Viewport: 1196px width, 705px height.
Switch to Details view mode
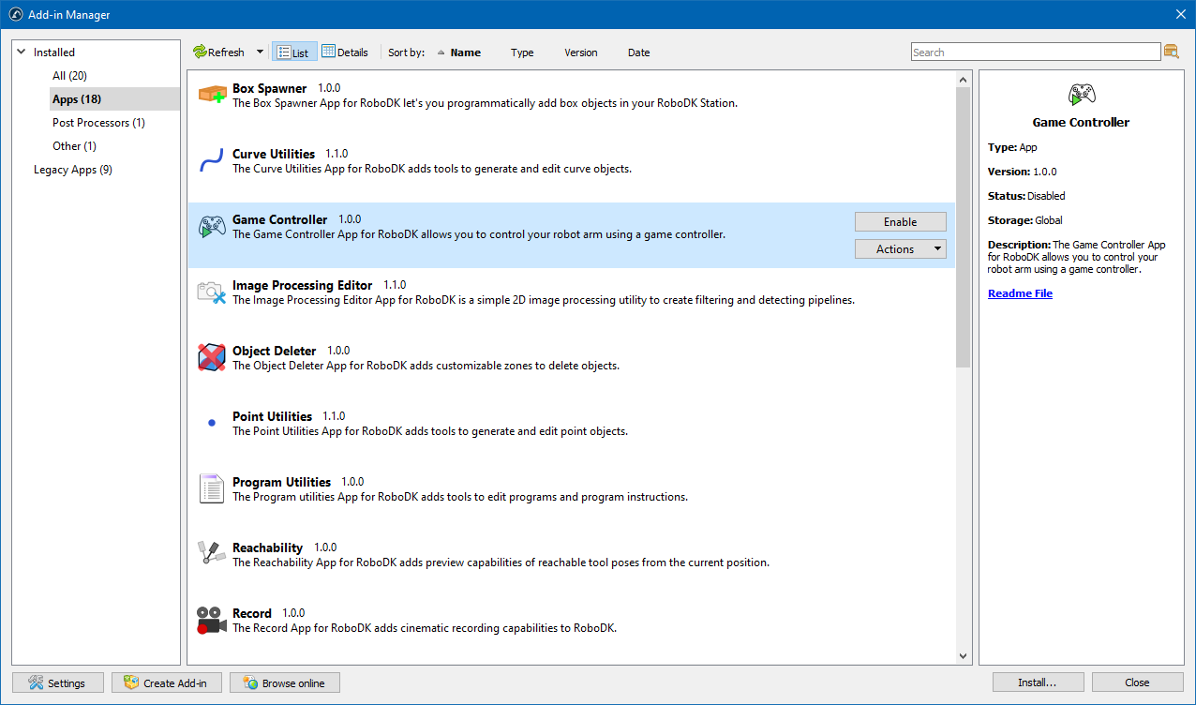coord(345,52)
